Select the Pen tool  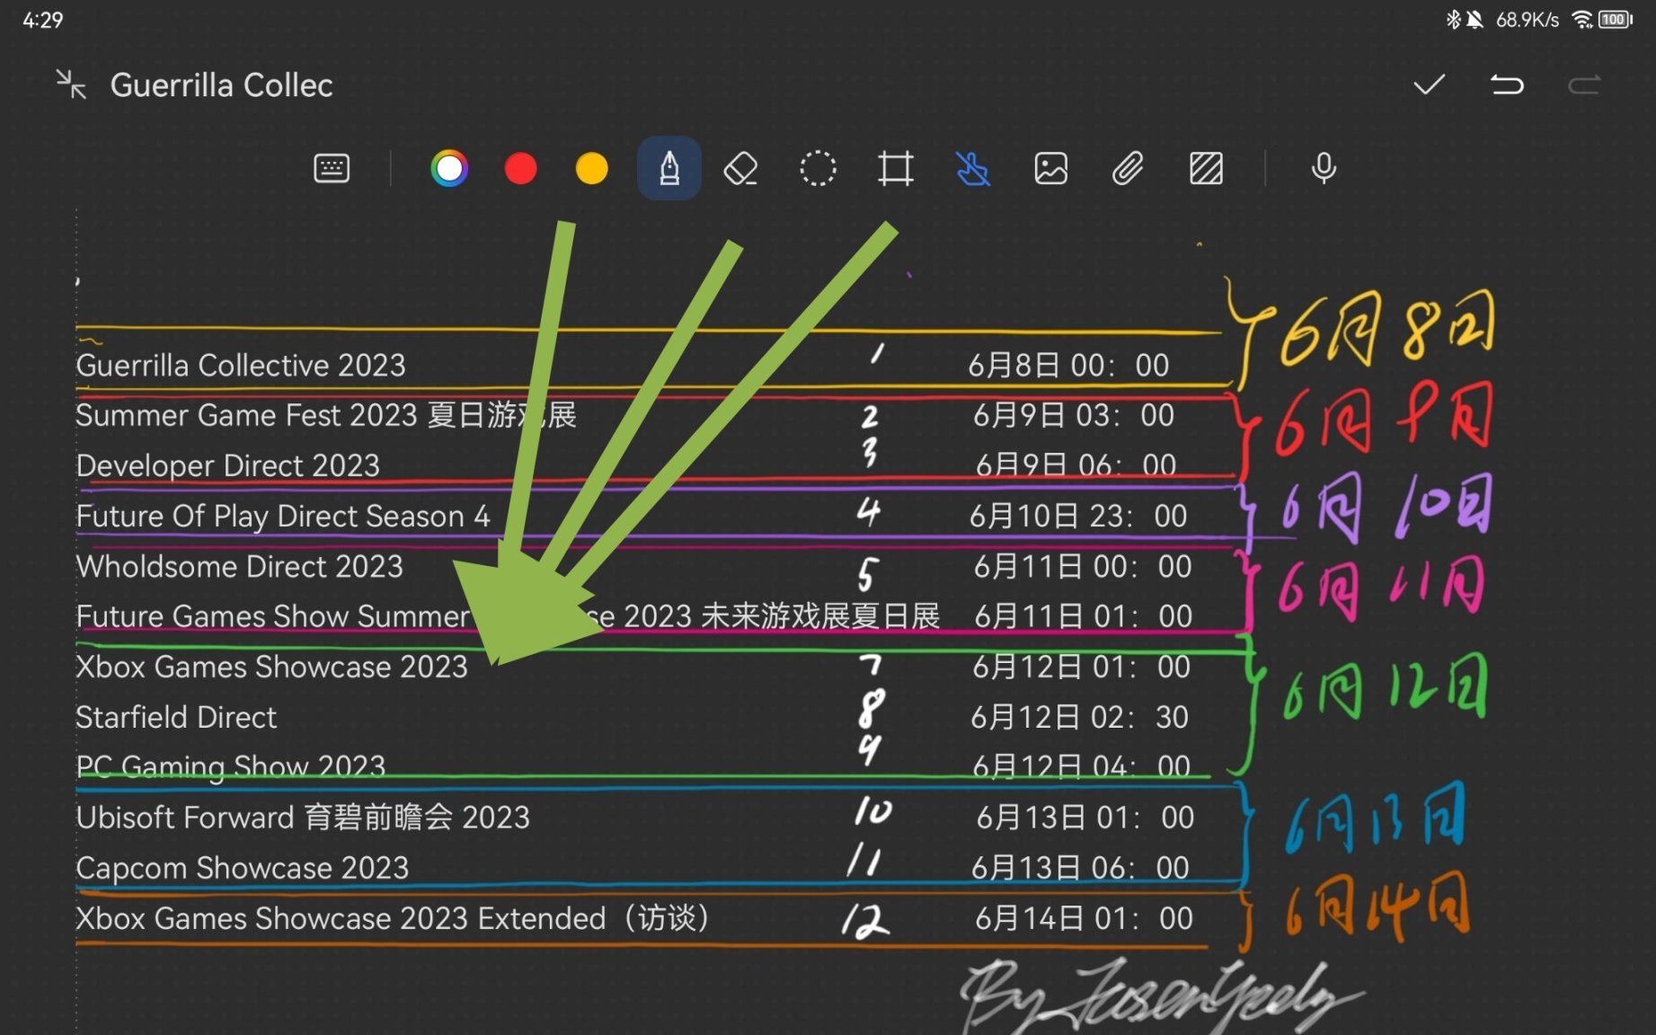669,168
